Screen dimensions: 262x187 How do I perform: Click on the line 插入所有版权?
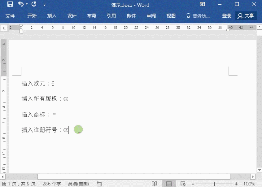coord(45,99)
